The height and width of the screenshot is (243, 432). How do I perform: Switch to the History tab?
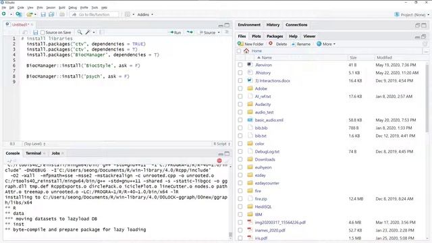pos(273,25)
